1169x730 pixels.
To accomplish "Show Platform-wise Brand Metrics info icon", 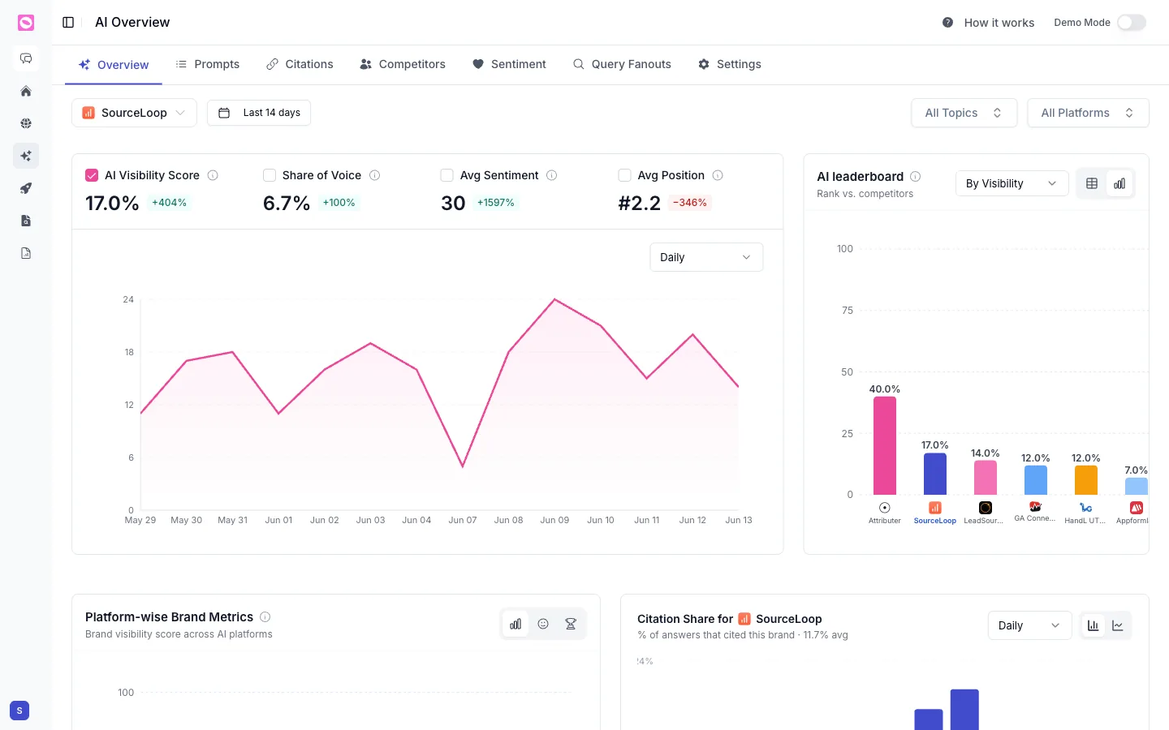I will click(x=265, y=617).
